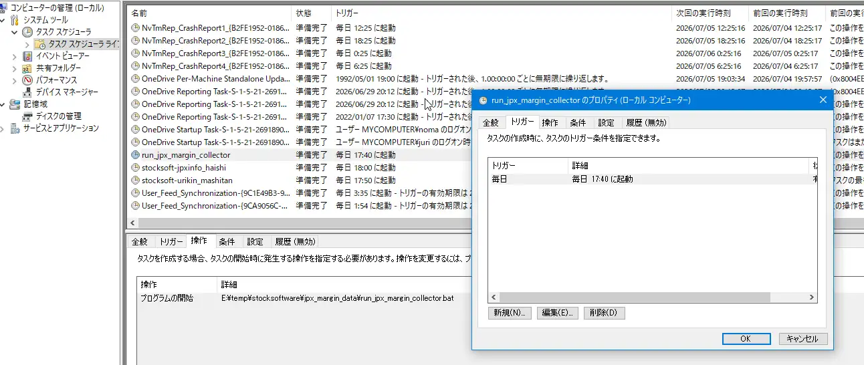Click the パフォーマンス gauge icon
Screen dimensions: 864x365
27,80
